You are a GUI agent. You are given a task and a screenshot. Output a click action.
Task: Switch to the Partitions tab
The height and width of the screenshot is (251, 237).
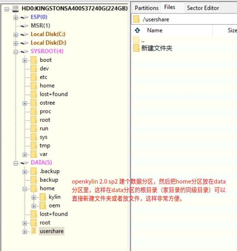(x=147, y=8)
